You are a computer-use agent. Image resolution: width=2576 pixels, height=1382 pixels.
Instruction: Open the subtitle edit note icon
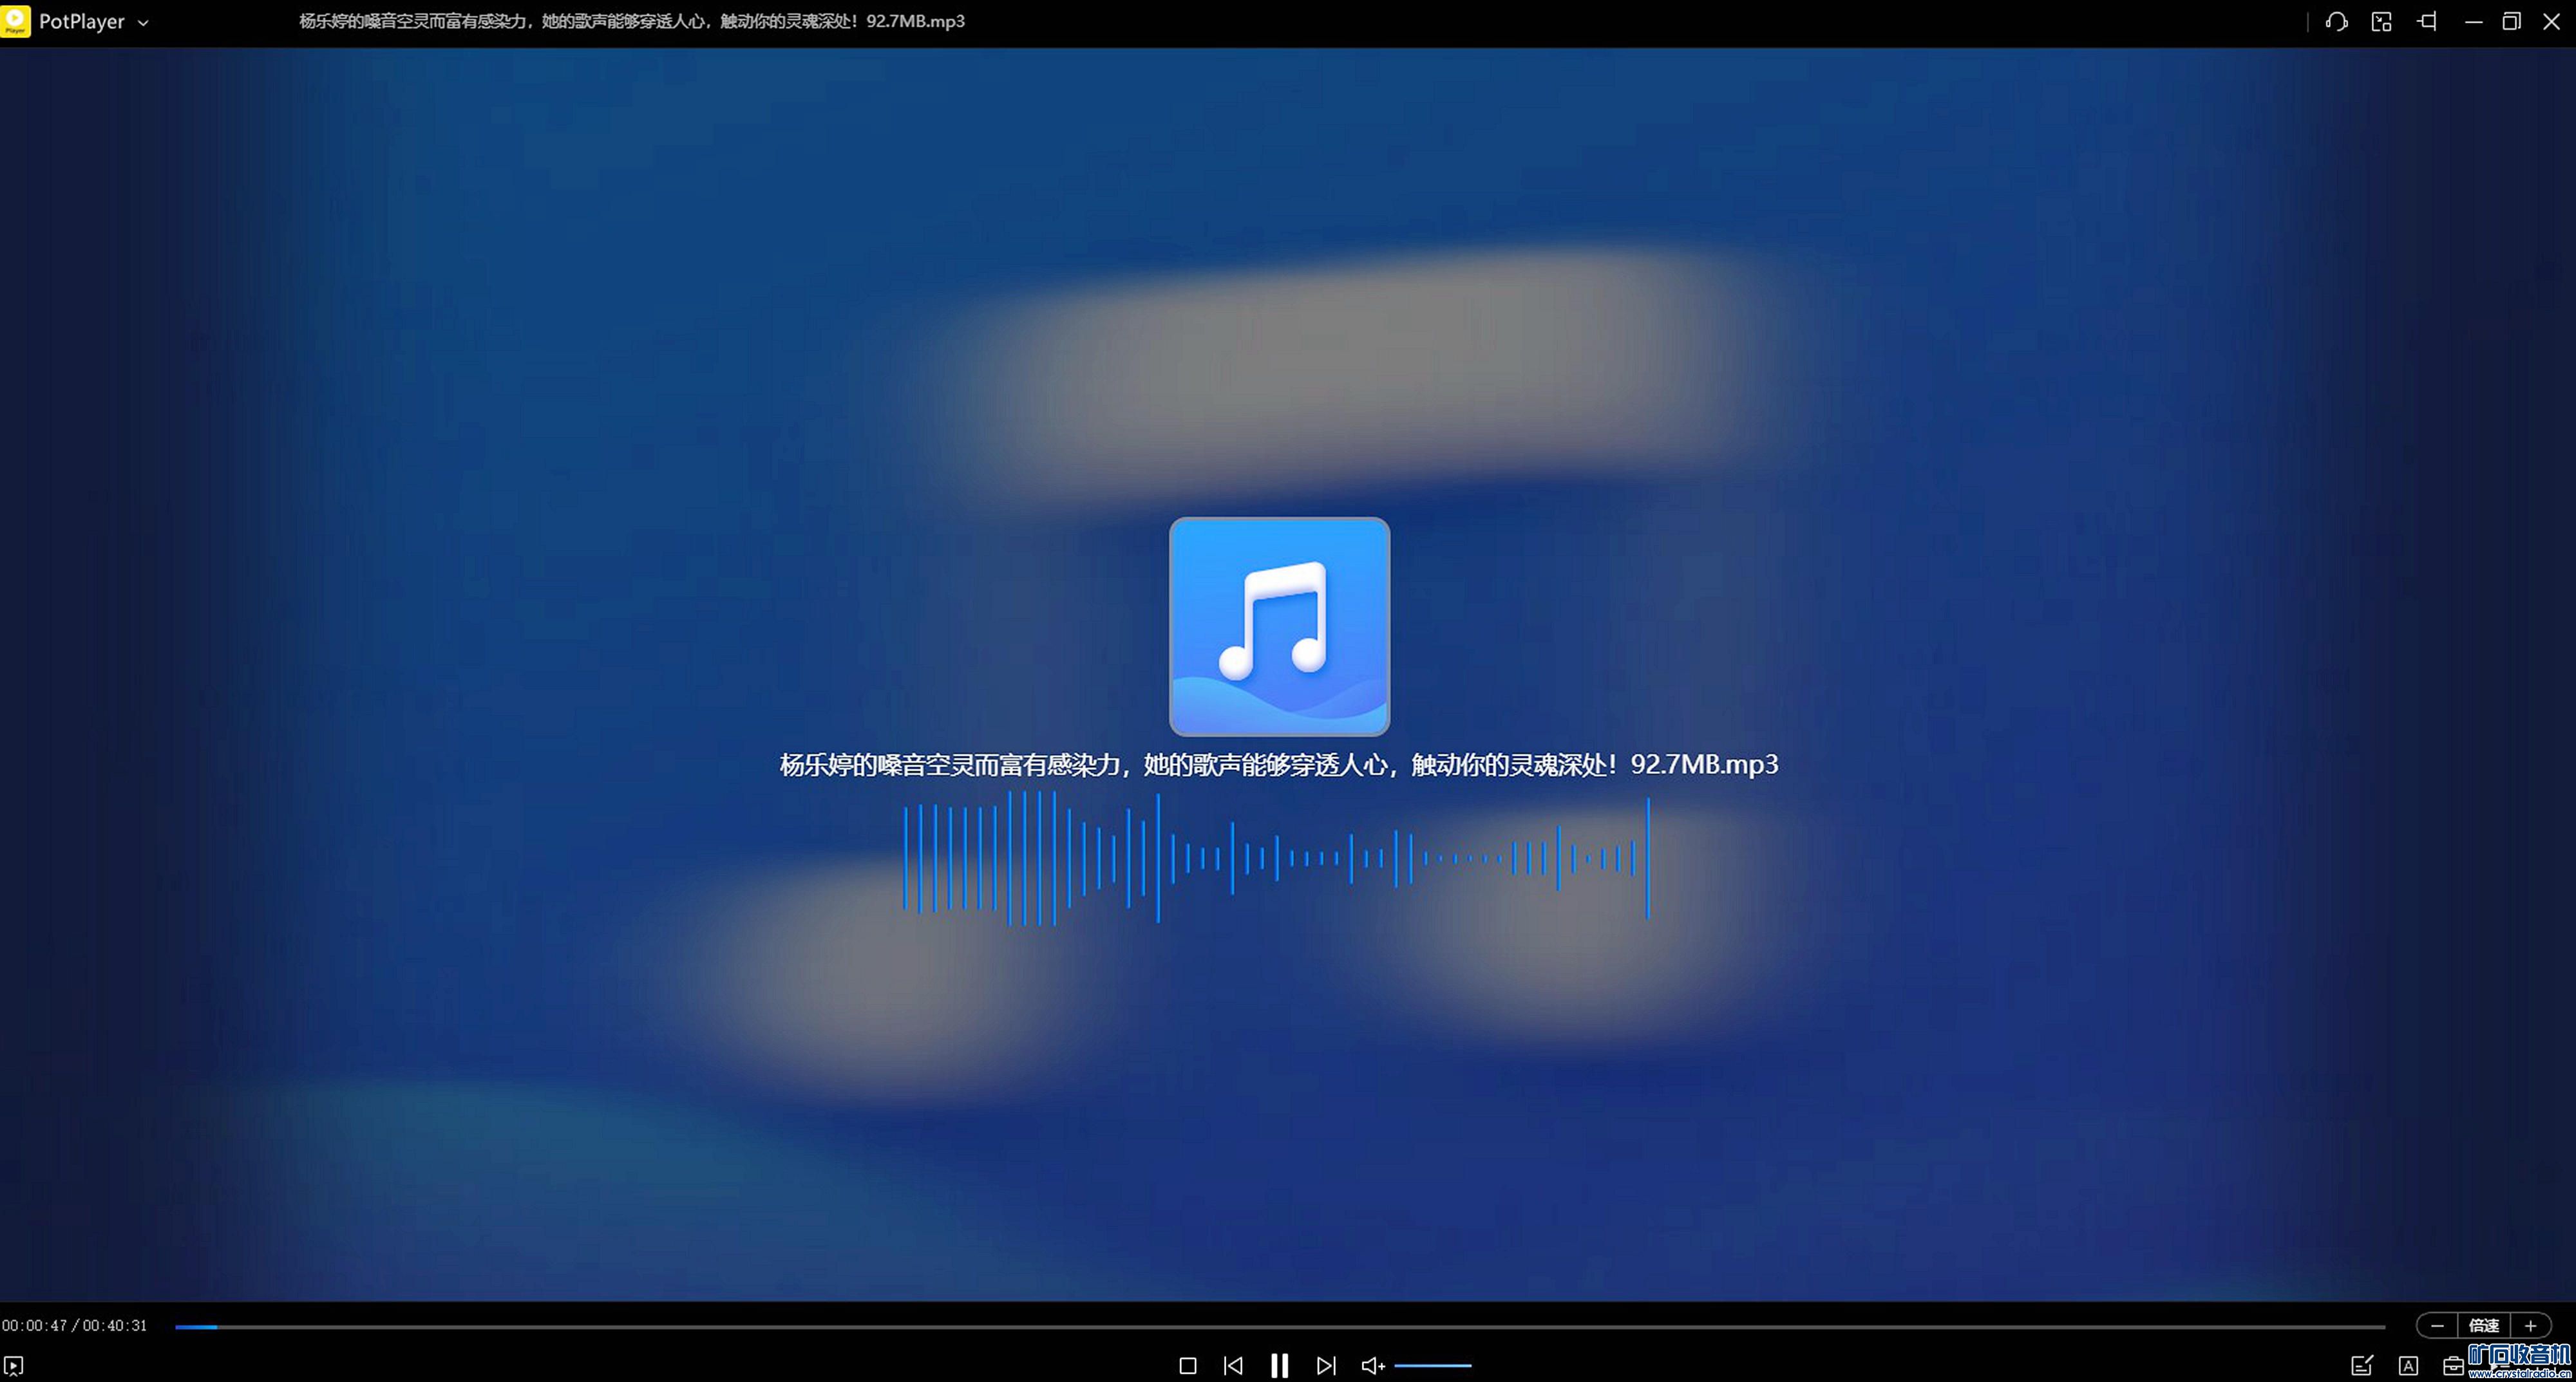coord(2362,1365)
